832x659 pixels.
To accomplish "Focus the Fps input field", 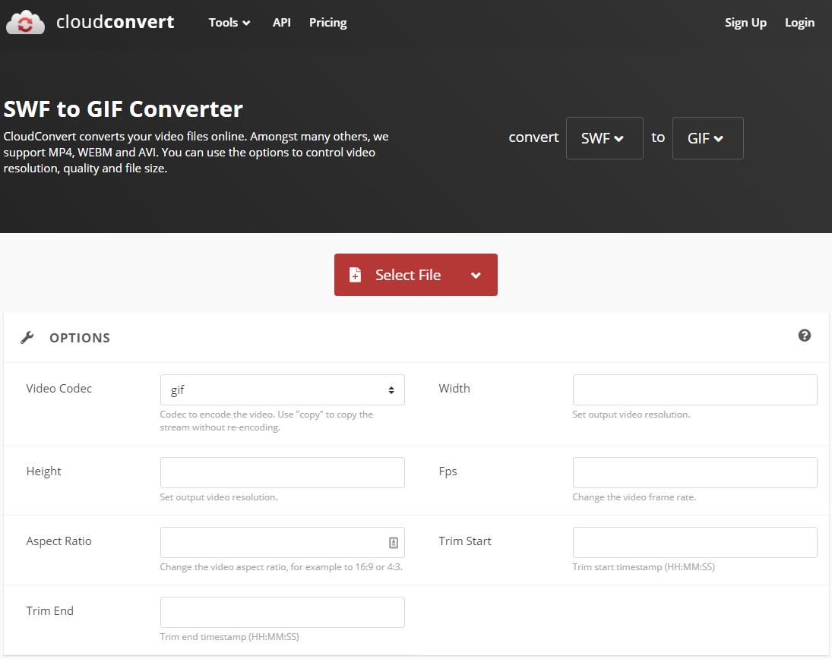I will [x=694, y=473].
